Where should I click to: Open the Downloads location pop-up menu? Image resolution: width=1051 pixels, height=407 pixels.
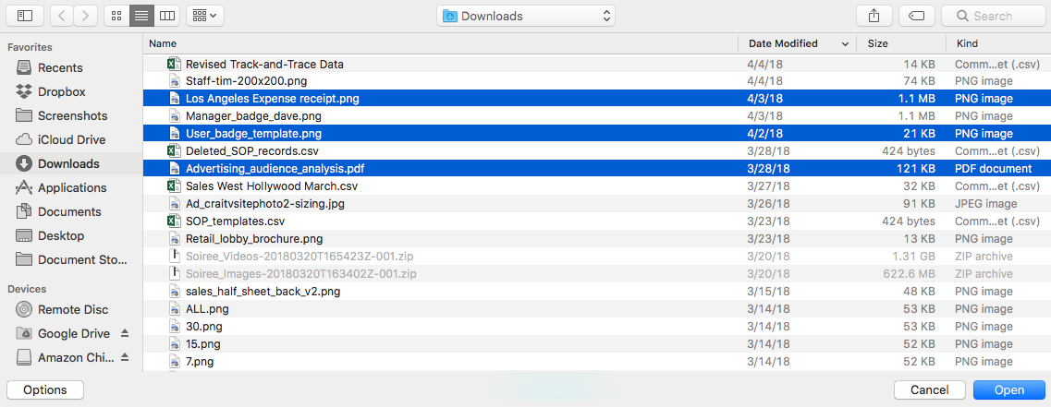point(526,16)
